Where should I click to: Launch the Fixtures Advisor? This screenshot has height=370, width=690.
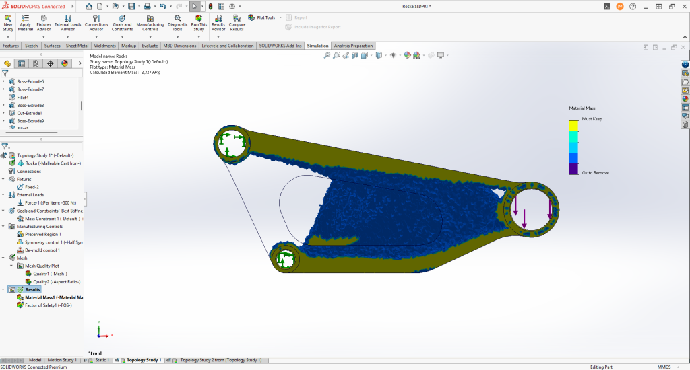(44, 23)
